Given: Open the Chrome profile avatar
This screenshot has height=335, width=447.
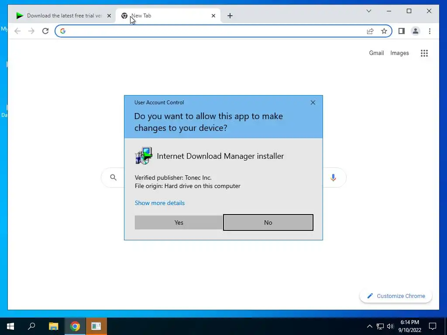Looking at the screenshot, I should [416, 31].
